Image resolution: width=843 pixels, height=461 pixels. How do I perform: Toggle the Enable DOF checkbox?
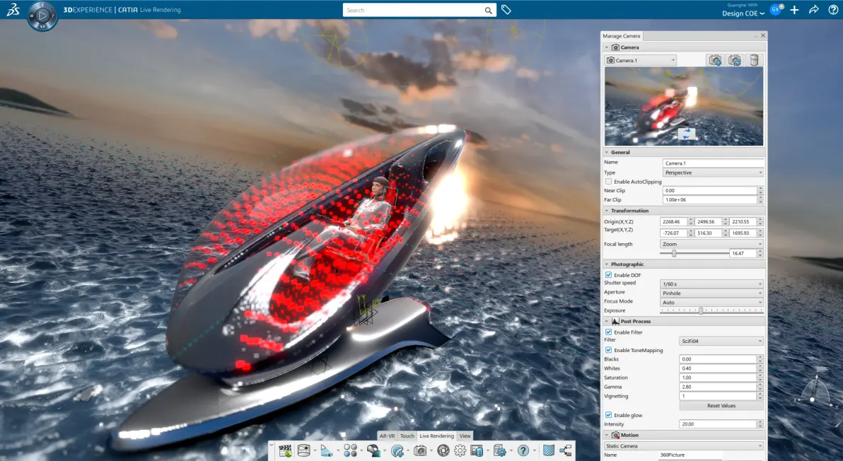tap(609, 275)
